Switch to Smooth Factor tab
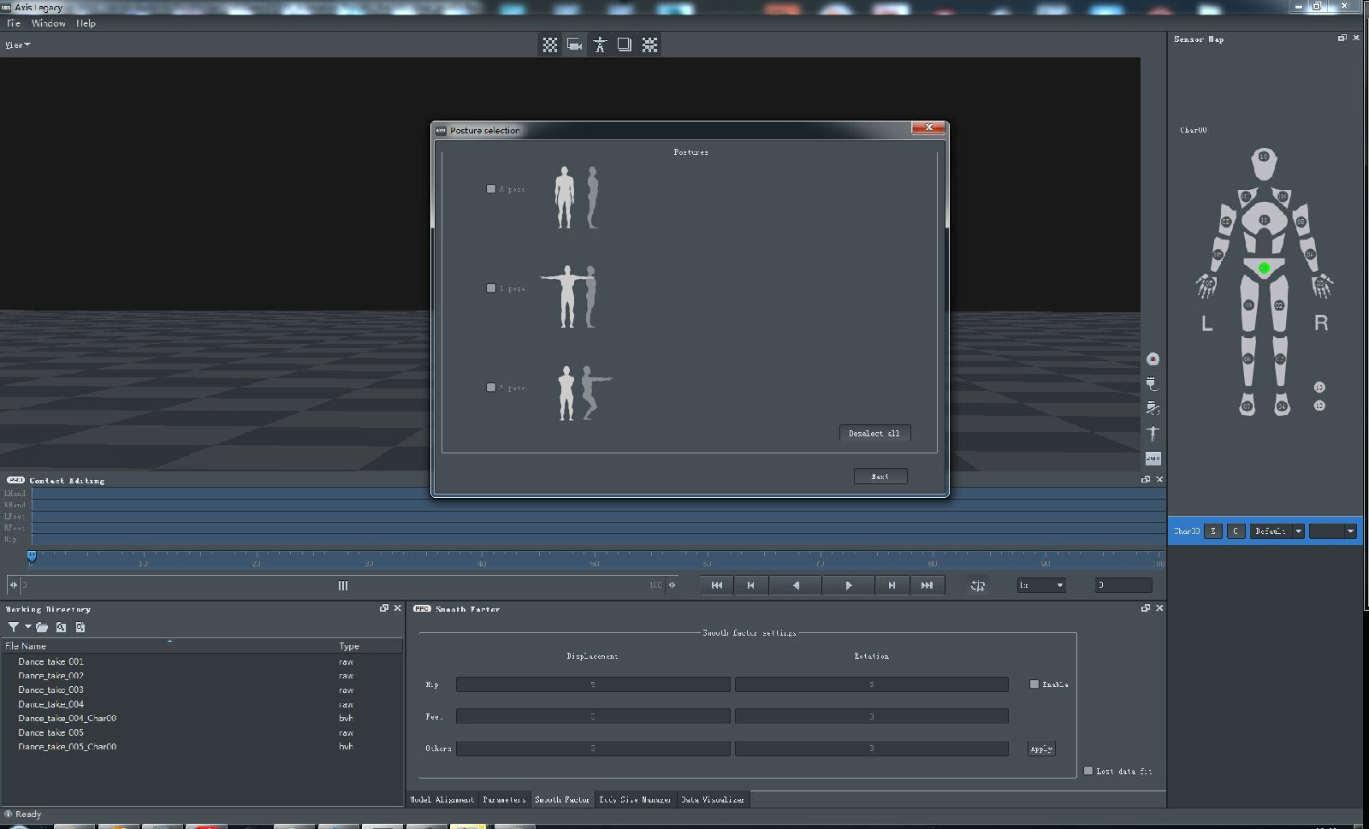Viewport: 1369px width, 829px height. [x=562, y=799]
